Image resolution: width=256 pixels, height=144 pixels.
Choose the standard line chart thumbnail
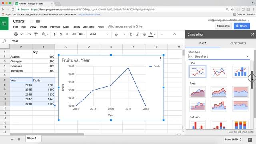198,72
